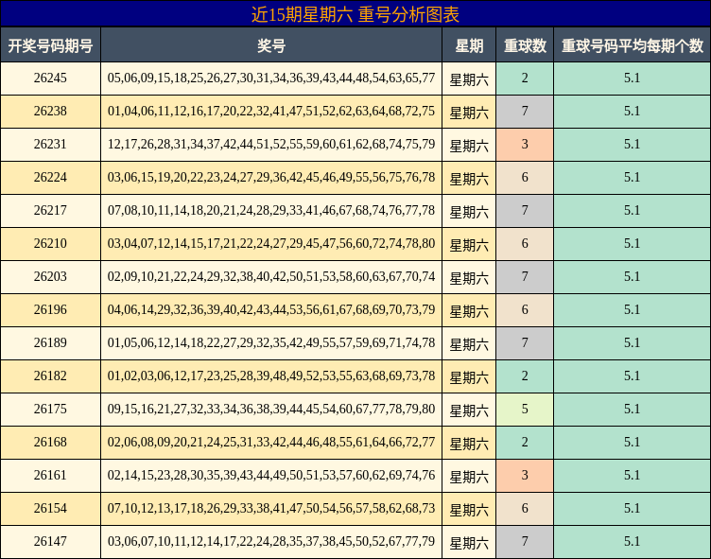The width and height of the screenshot is (711, 559).
Task: Select issue number 26168
Action: pos(50,443)
